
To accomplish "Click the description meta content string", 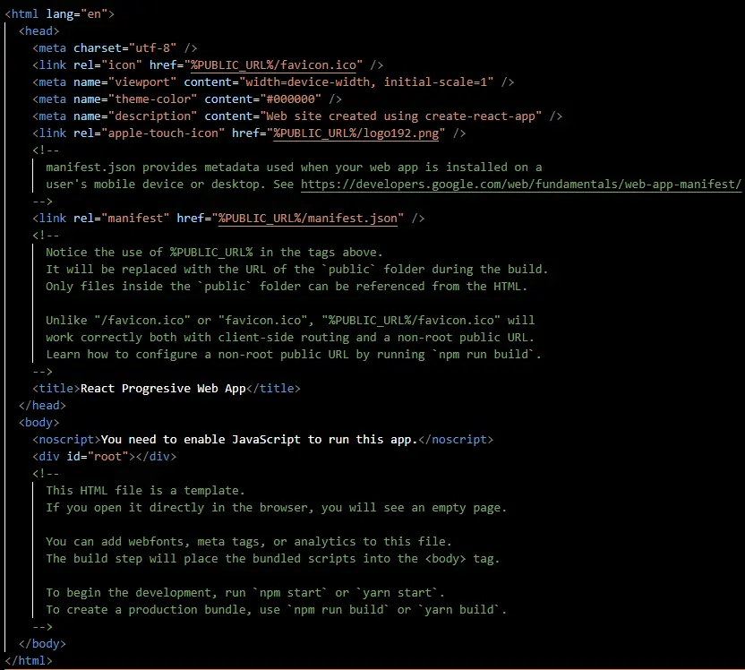I will (x=400, y=116).
